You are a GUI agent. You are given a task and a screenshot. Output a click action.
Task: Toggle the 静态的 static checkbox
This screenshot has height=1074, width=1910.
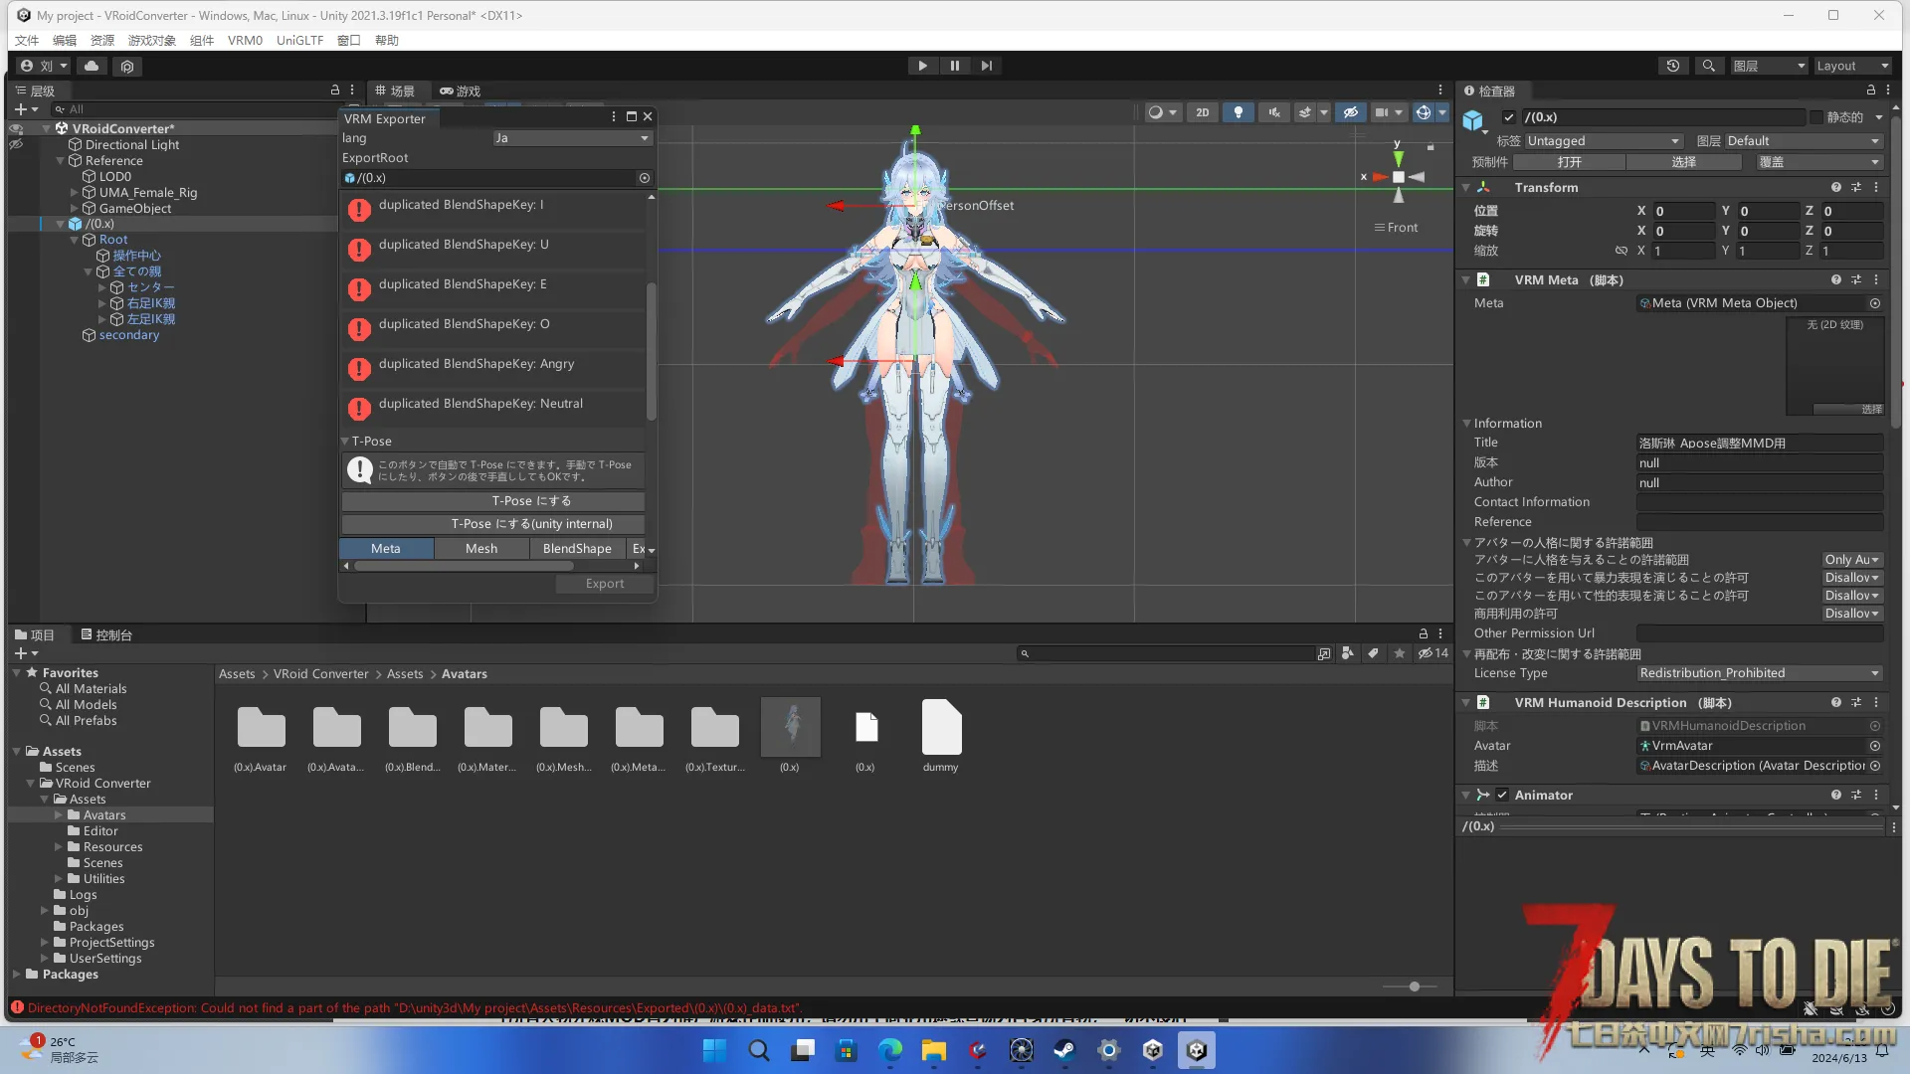tap(1816, 117)
